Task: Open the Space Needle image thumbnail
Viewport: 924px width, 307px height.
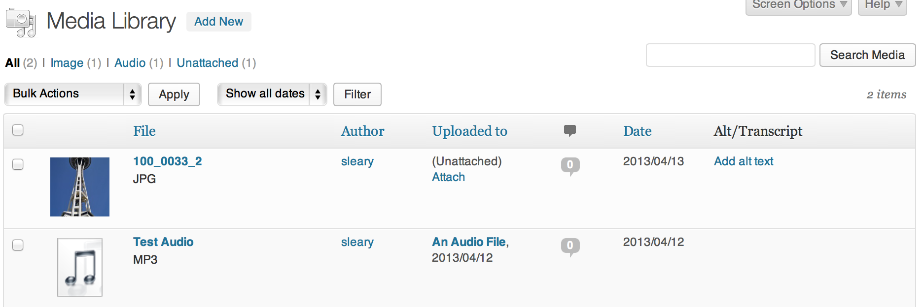Action: (80, 187)
